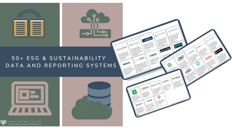Click the Accuvio logo
The width and height of the screenshot is (232, 134).
(165, 50)
